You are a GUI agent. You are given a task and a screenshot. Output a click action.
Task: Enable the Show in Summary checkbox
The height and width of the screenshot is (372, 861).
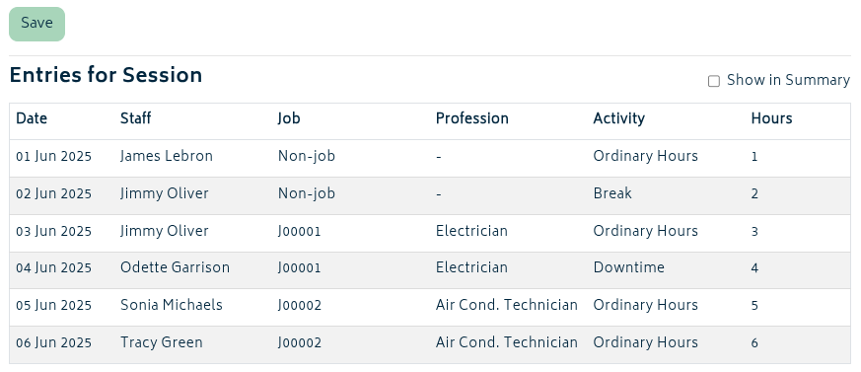pos(713,81)
